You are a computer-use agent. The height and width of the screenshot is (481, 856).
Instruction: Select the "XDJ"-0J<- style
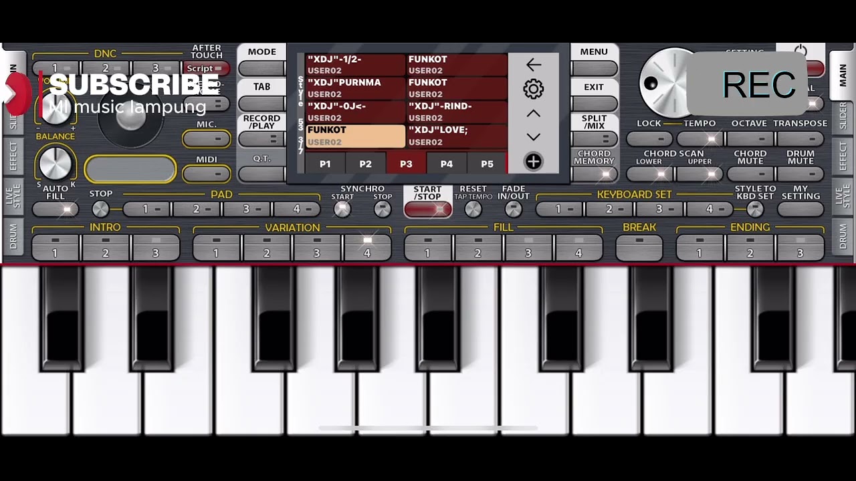[x=356, y=112]
